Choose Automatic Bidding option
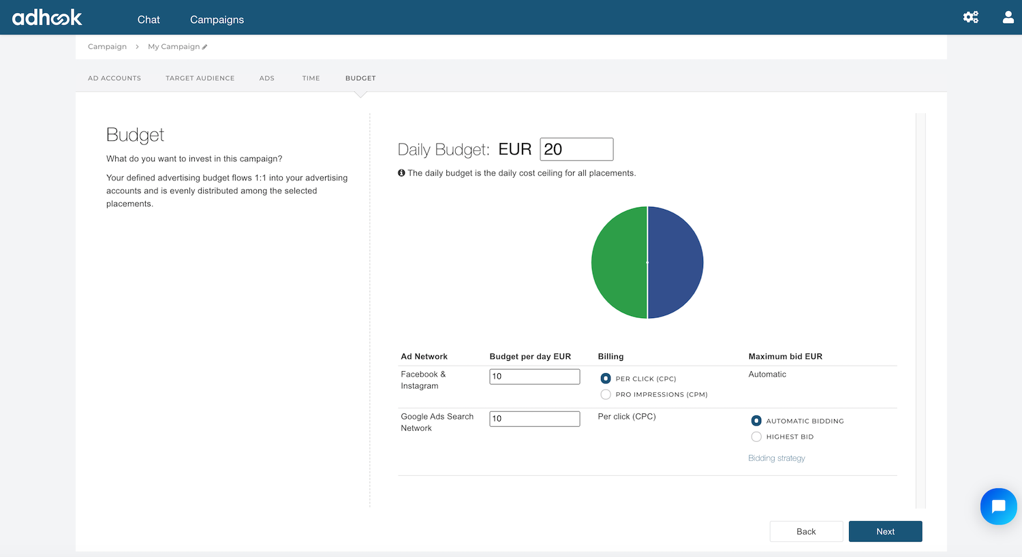The image size is (1022, 557). (756, 421)
